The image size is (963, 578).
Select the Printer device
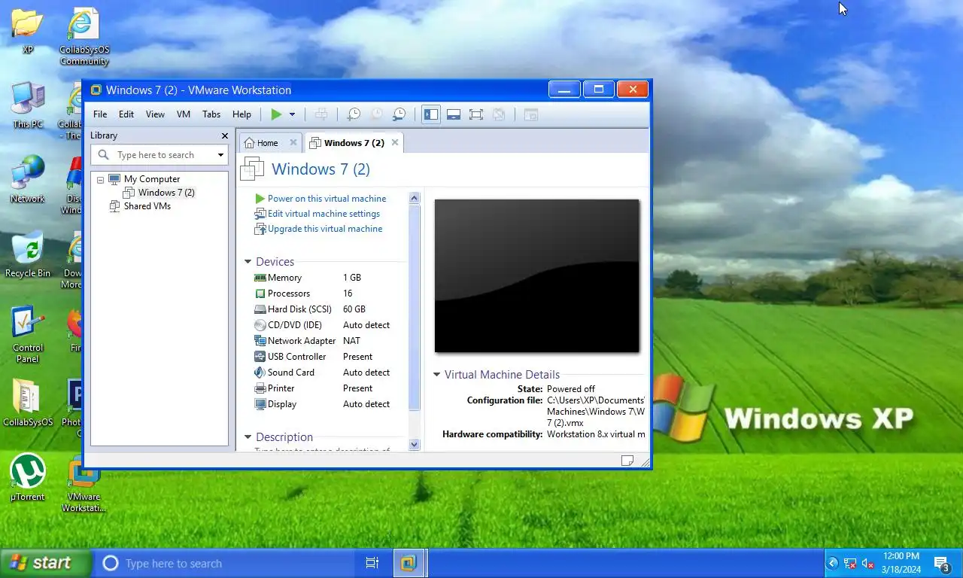(324, 388)
